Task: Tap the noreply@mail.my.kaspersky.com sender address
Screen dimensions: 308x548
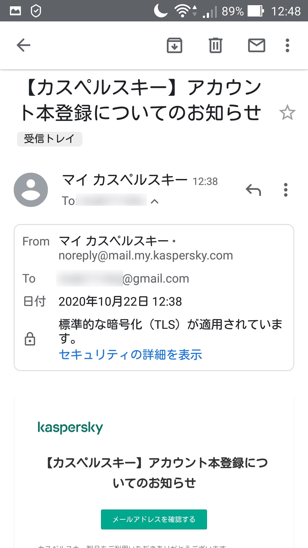Action: (145, 256)
